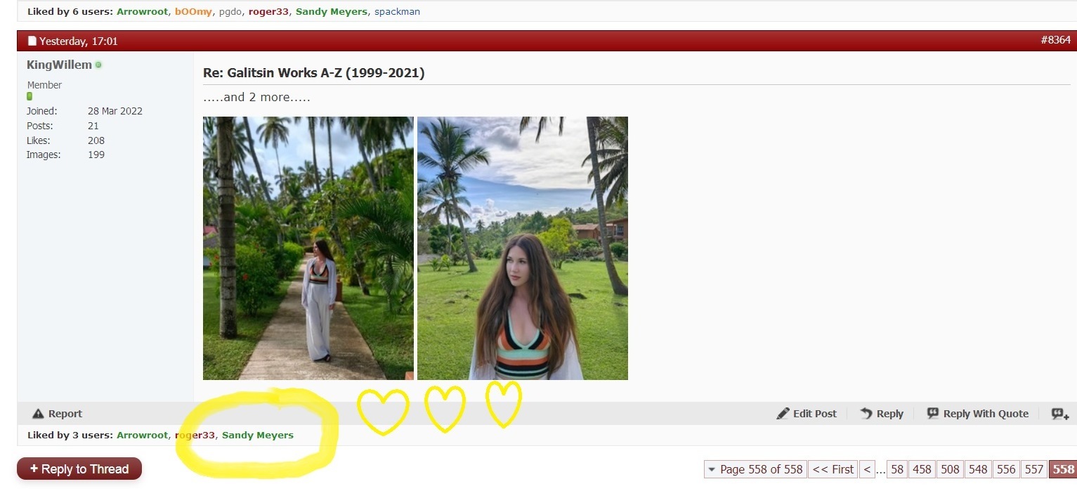Image resolution: width=1077 pixels, height=491 pixels.
Task: Click the '.....and 2 more.....' post text
Action: click(256, 97)
